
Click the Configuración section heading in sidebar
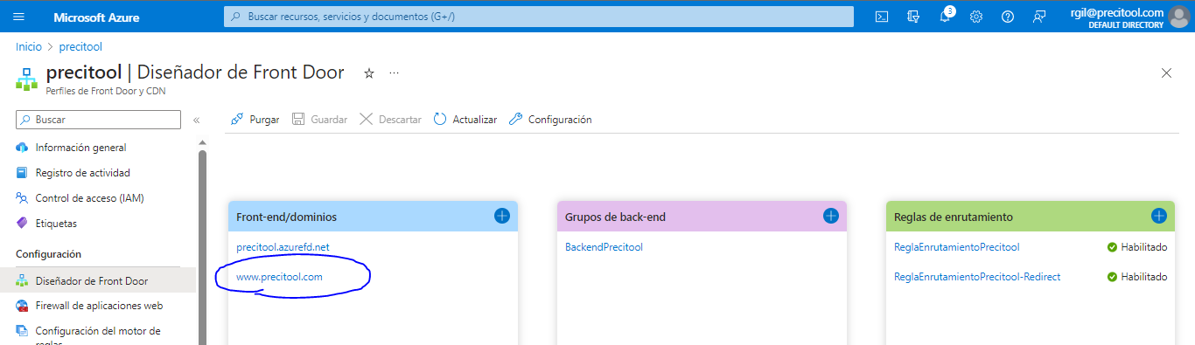click(48, 254)
